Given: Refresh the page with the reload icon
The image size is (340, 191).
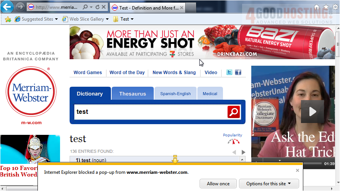Looking at the screenshot, I should click(98, 7).
